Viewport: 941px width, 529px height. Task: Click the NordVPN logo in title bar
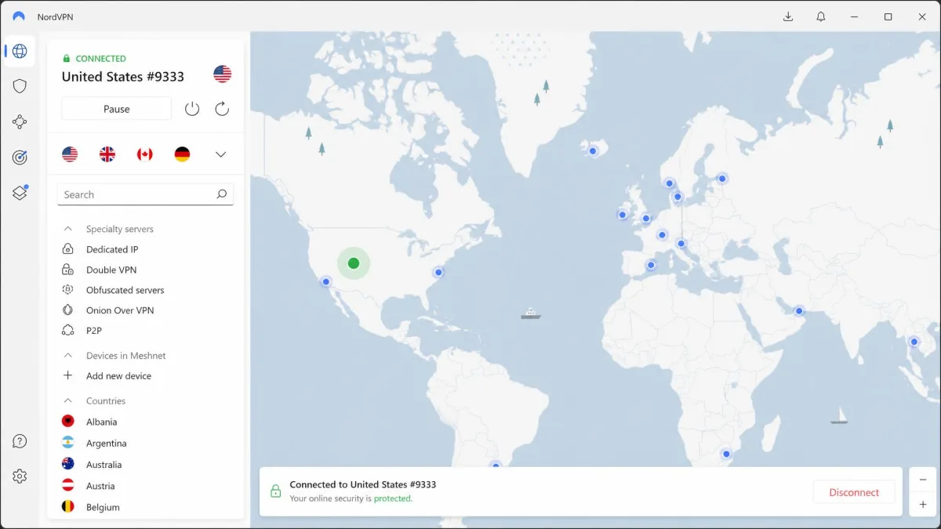pyautogui.click(x=19, y=16)
